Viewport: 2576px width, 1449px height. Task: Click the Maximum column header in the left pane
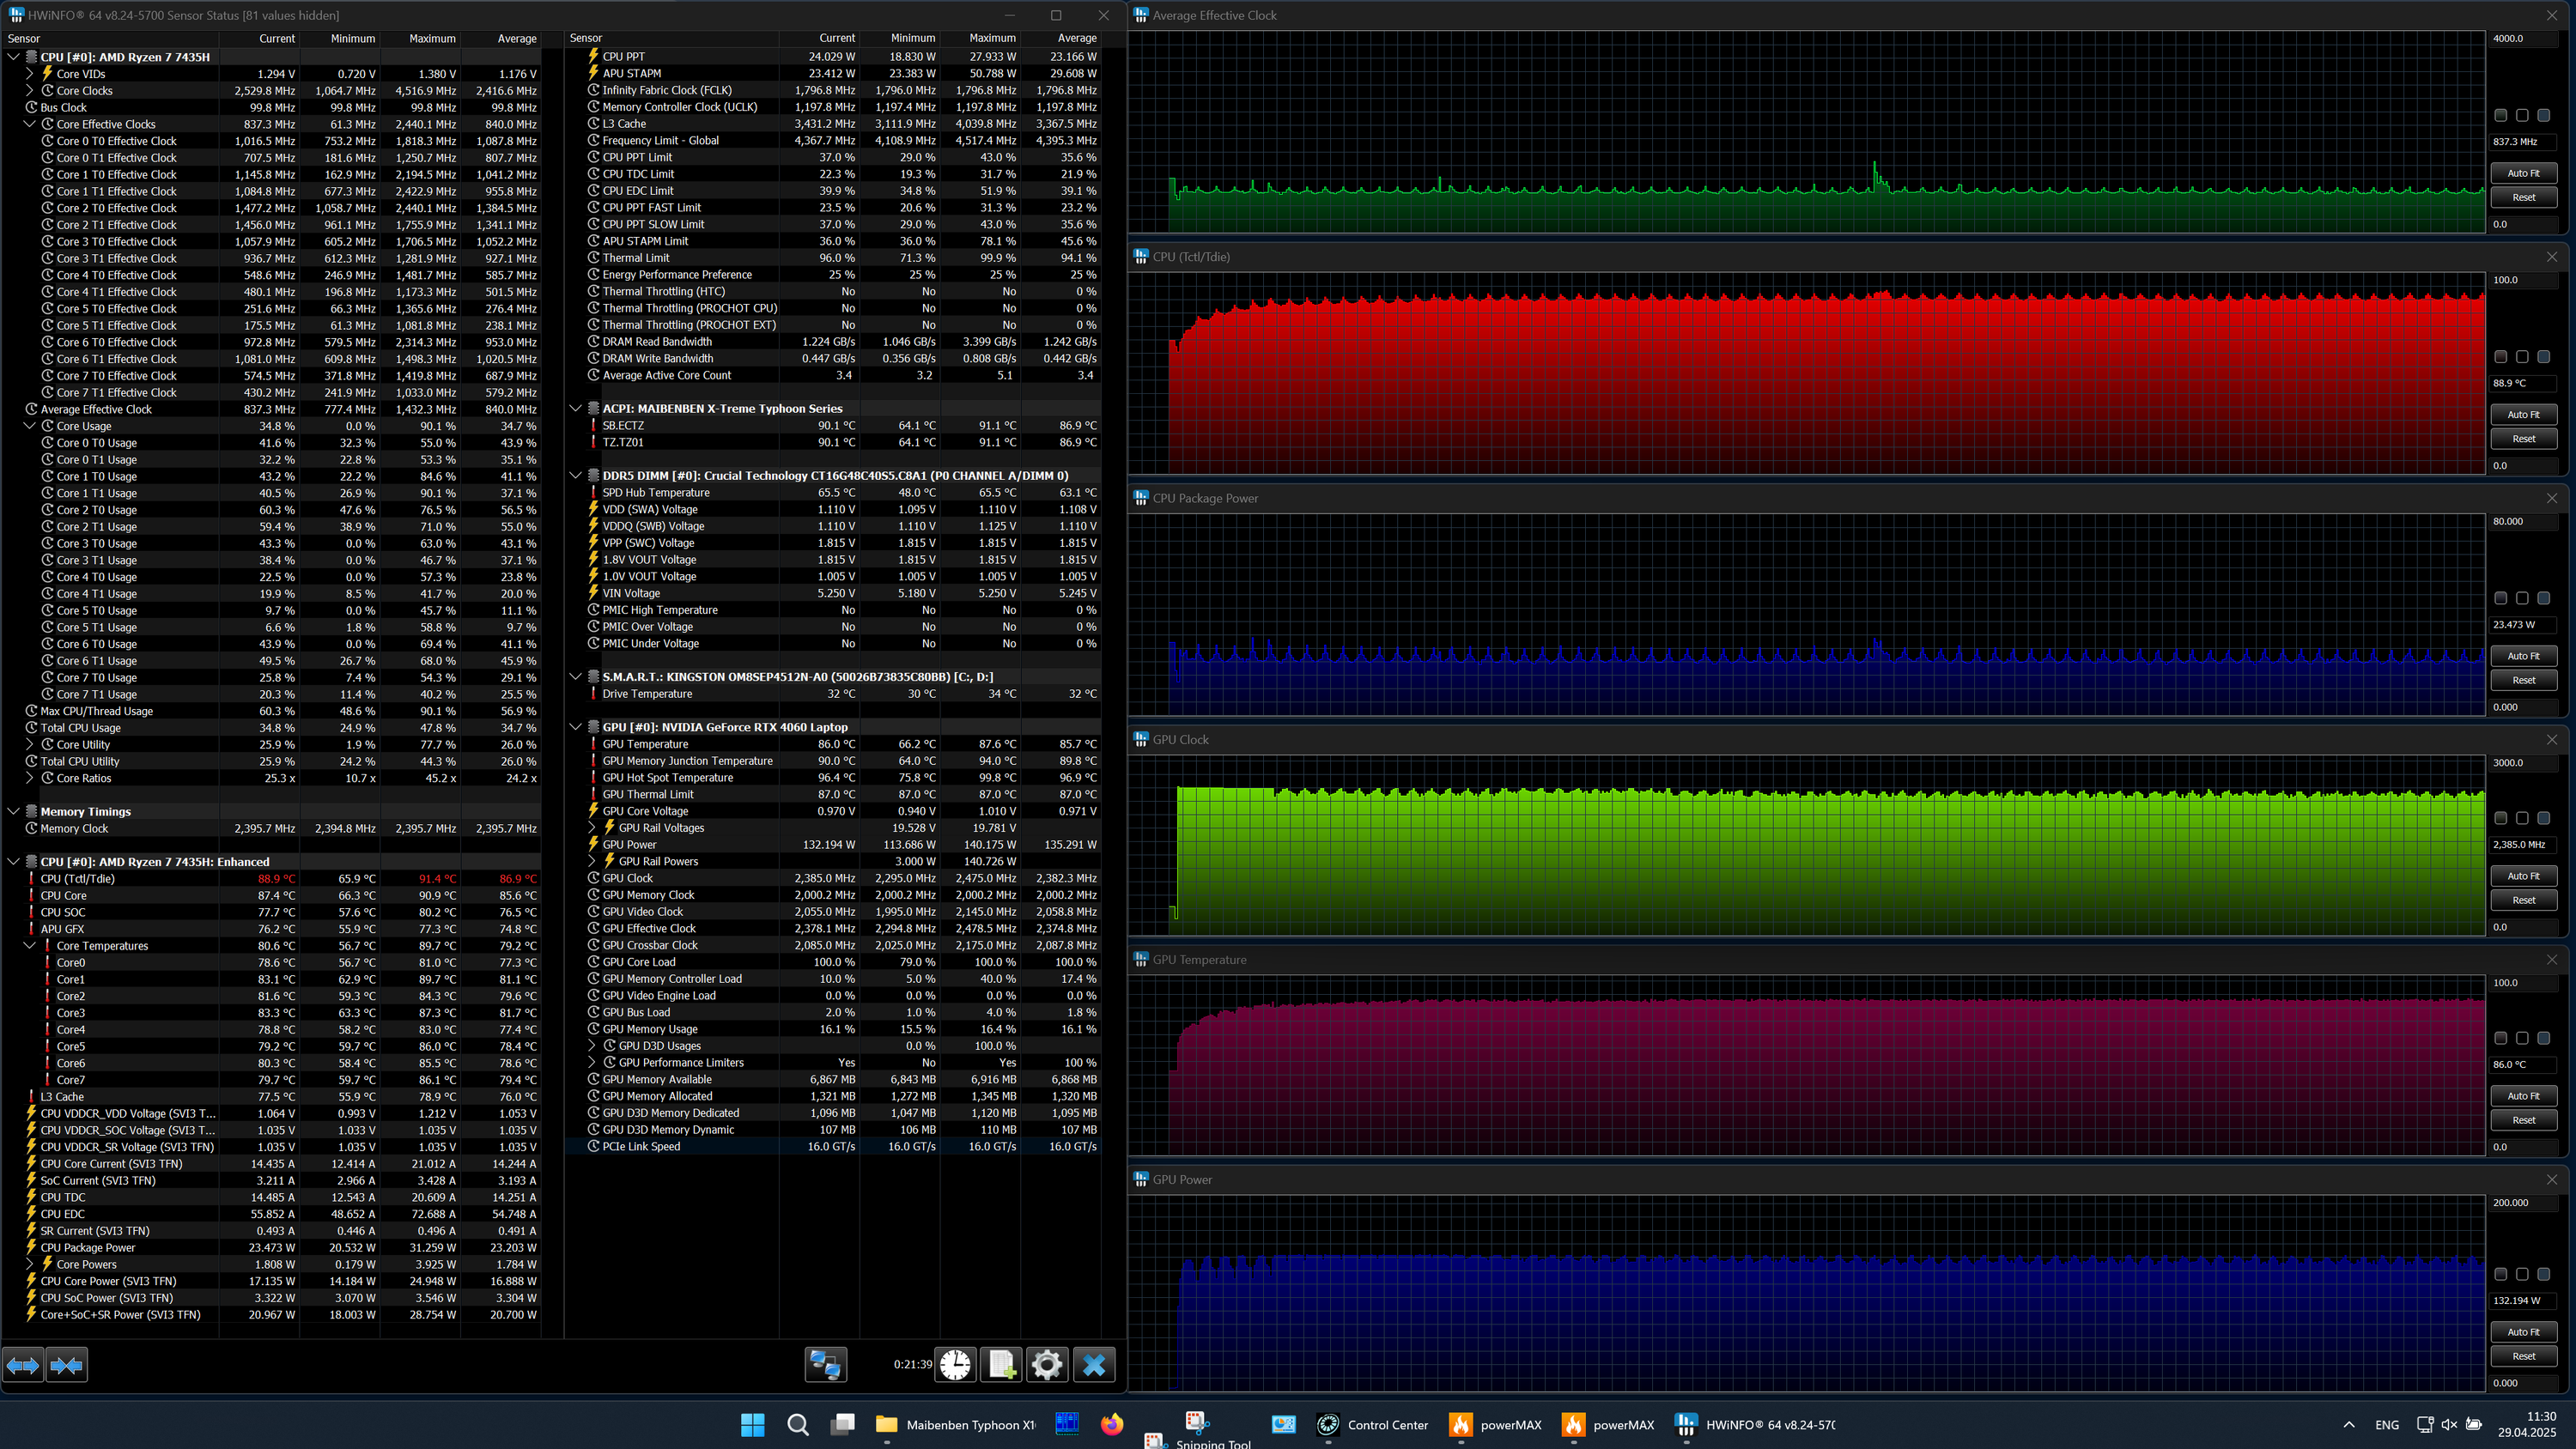point(431,38)
